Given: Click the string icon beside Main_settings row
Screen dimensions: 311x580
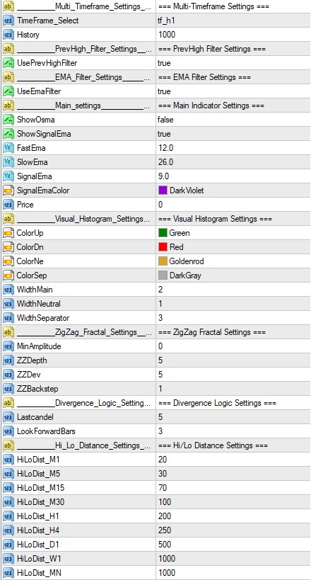Looking at the screenshot, I should tap(8, 106).
